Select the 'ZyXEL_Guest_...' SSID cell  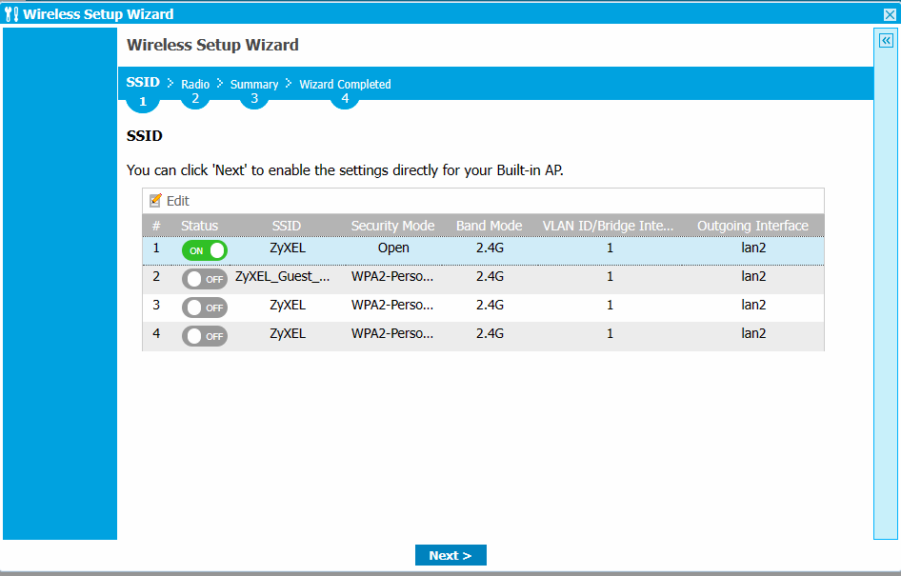click(282, 276)
